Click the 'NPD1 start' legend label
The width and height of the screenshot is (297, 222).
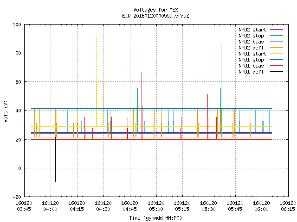[x=252, y=54]
